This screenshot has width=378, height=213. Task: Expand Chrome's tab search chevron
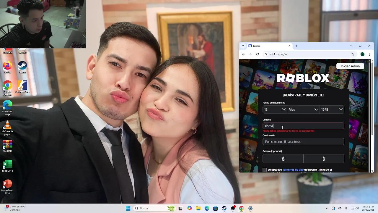pos(243,46)
